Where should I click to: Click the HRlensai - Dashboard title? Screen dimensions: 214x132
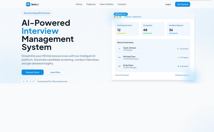(x=133, y=17)
